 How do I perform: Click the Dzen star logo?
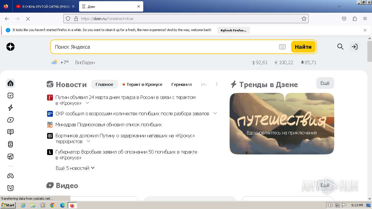pyautogui.click(x=10, y=47)
